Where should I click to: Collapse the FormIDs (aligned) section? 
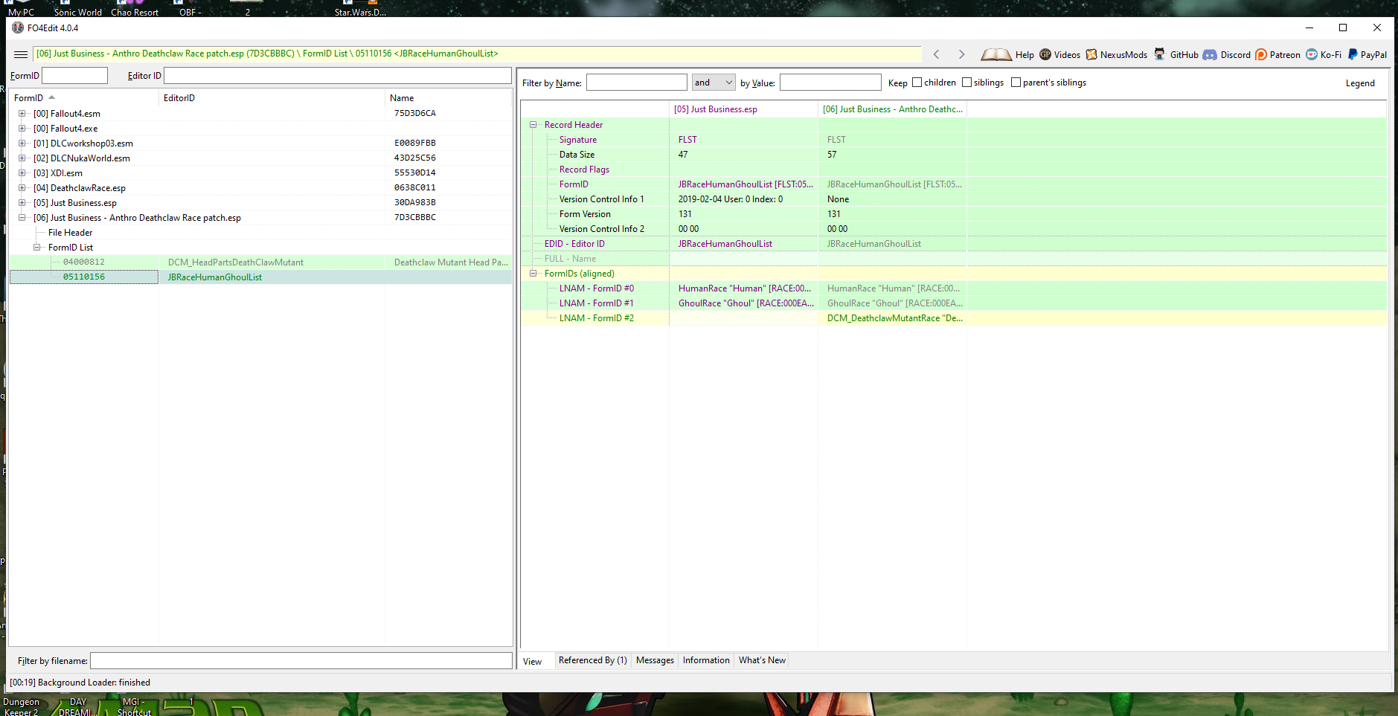click(533, 274)
